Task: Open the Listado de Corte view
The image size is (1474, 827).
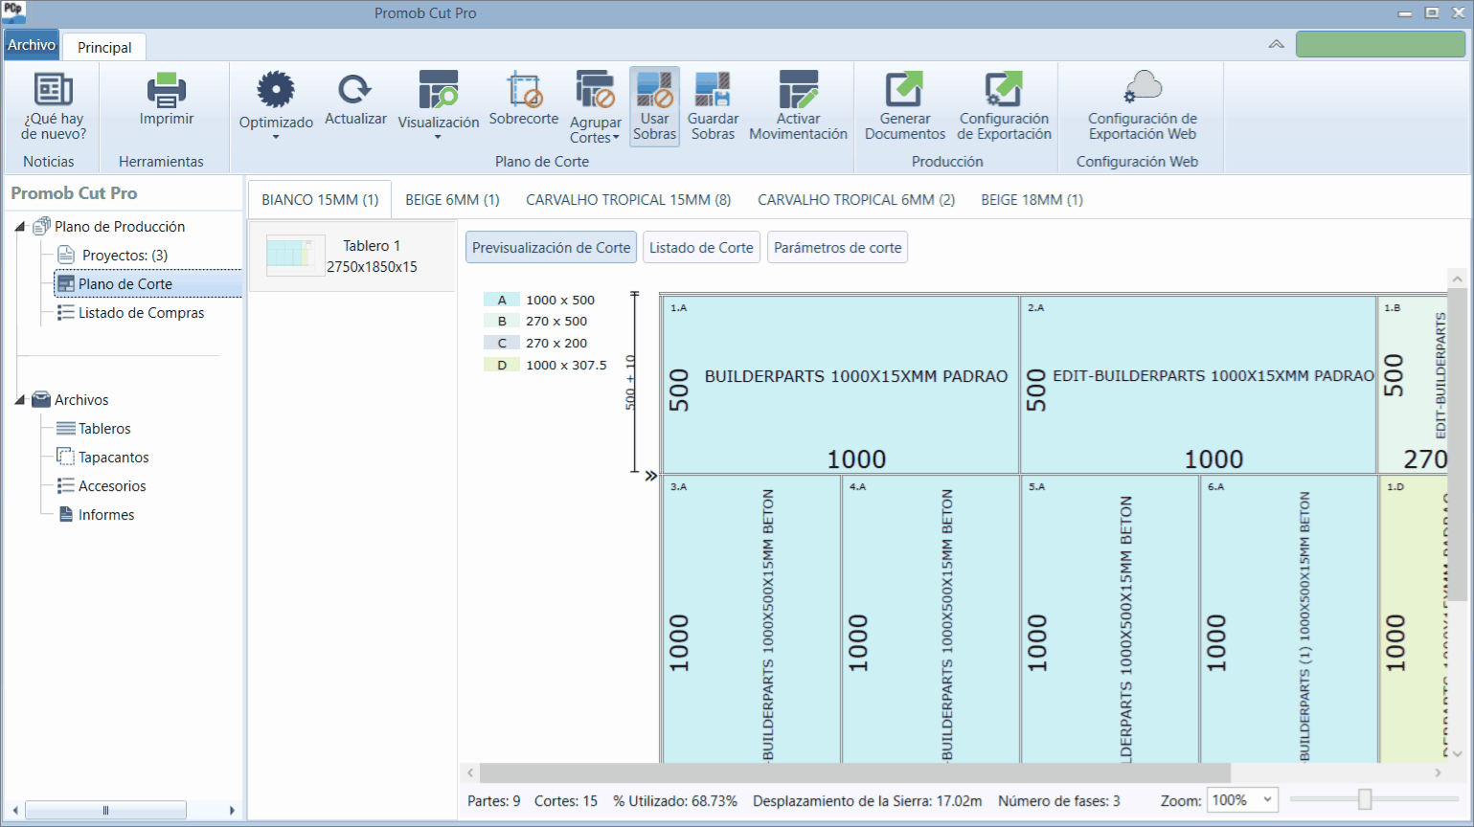Action: click(x=701, y=247)
